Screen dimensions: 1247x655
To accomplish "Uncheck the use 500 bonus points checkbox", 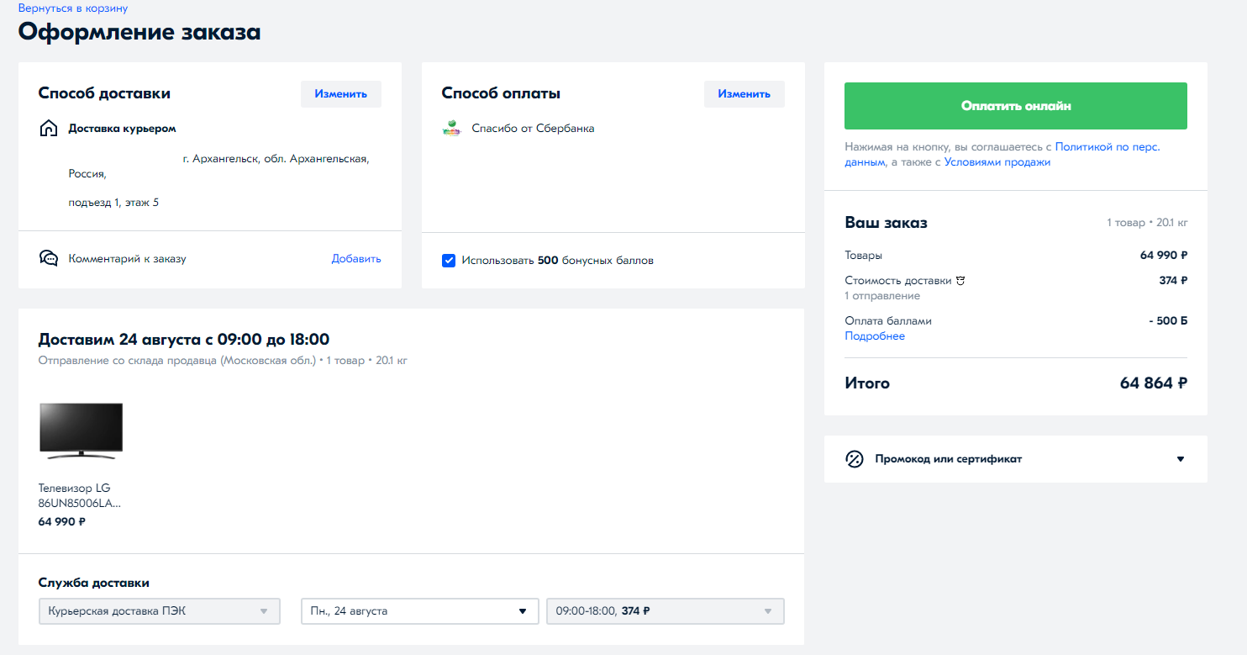I will tap(449, 261).
